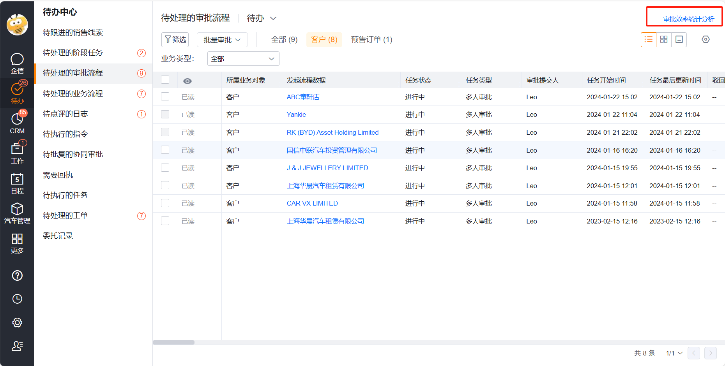Open column settings hexagon gear icon
Image resolution: width=725 pixels, height=366 pixels.
pyautogui.click(x=706, y=39)
